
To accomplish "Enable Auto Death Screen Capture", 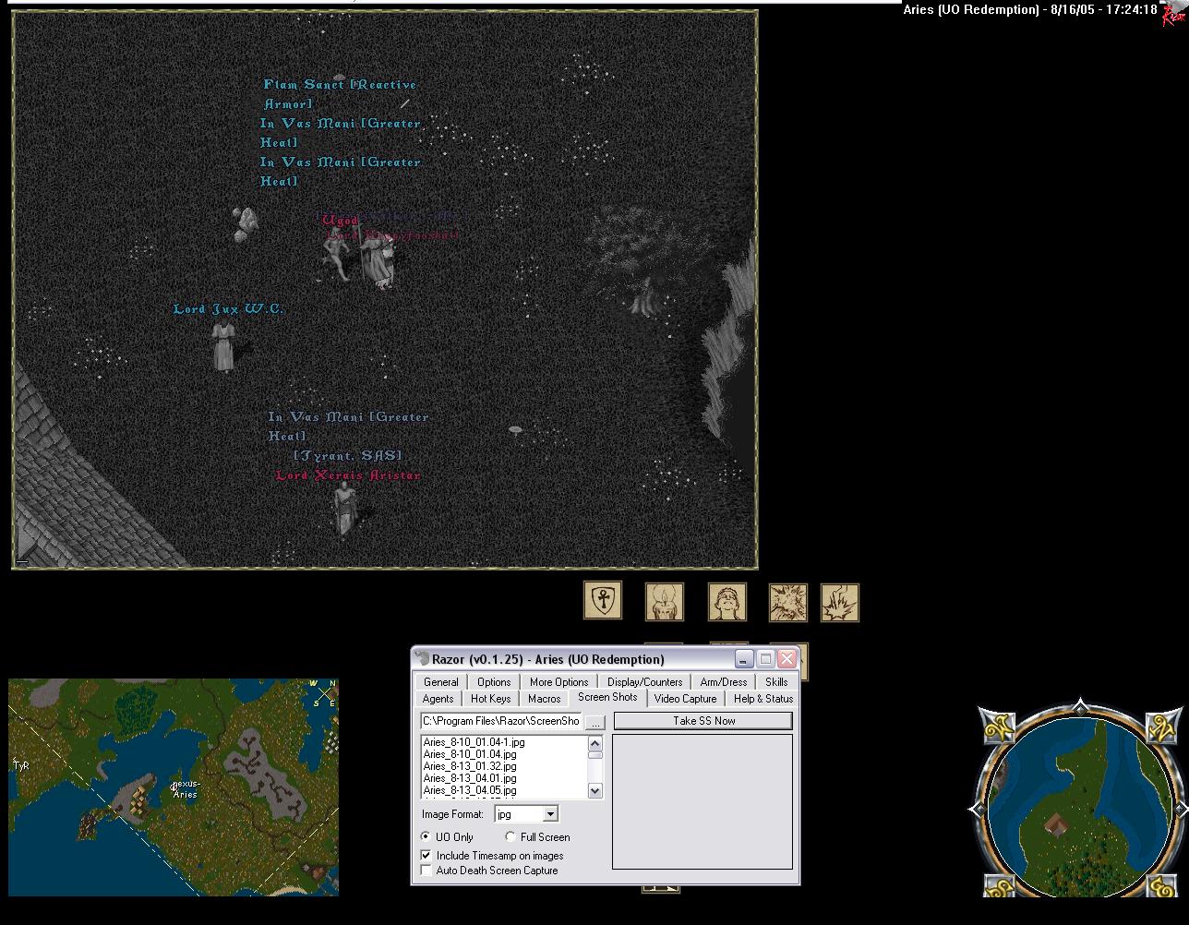I will pyautogui.click(x=426, y=871).
